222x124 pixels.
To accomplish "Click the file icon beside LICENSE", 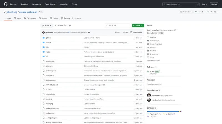I will point(44,90).
